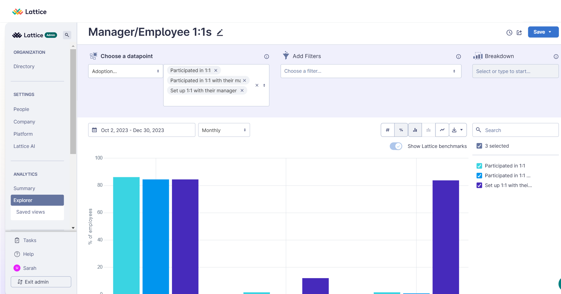This screenshot has width=561, height=294.
Task: Click the Breakdown chart icon
Action: coord(478,56)
